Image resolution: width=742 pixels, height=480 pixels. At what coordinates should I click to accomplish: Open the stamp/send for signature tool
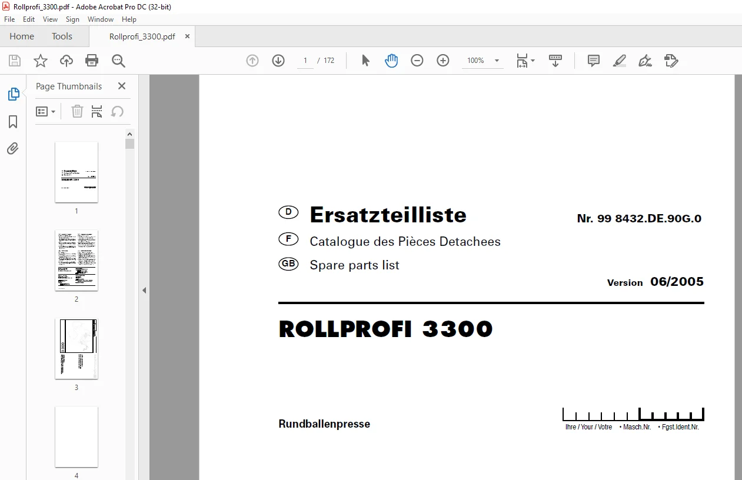[x=671, y=61]
